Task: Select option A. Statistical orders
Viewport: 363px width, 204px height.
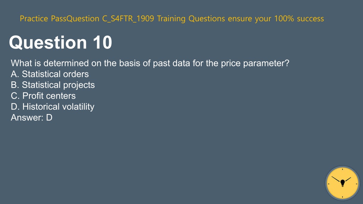Action: pos(50,74)
